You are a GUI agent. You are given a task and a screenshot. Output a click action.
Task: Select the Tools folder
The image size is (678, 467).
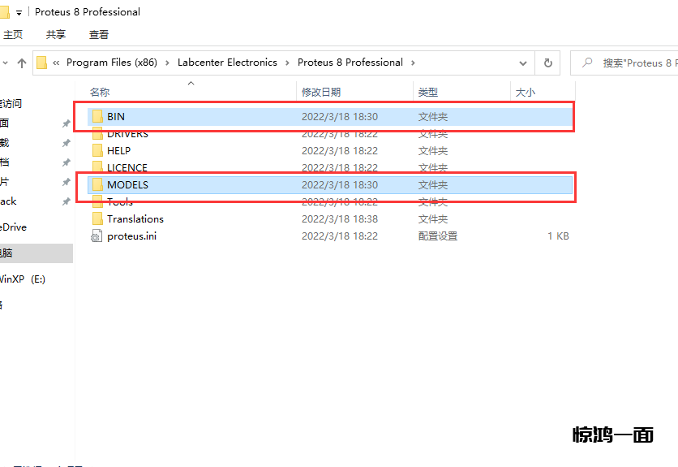click(119, 202)
